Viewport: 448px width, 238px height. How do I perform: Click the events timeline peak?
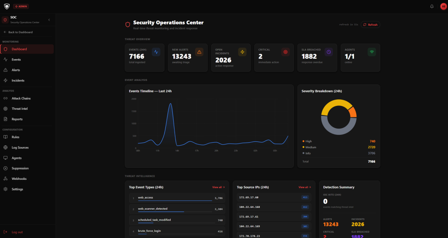(171, 104)
